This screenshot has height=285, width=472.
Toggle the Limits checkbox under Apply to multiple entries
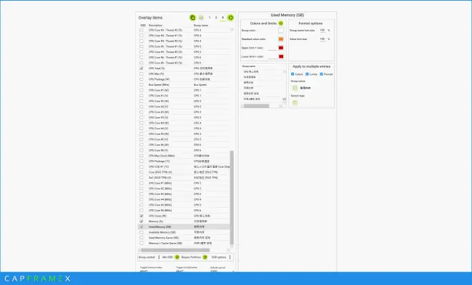307,74
